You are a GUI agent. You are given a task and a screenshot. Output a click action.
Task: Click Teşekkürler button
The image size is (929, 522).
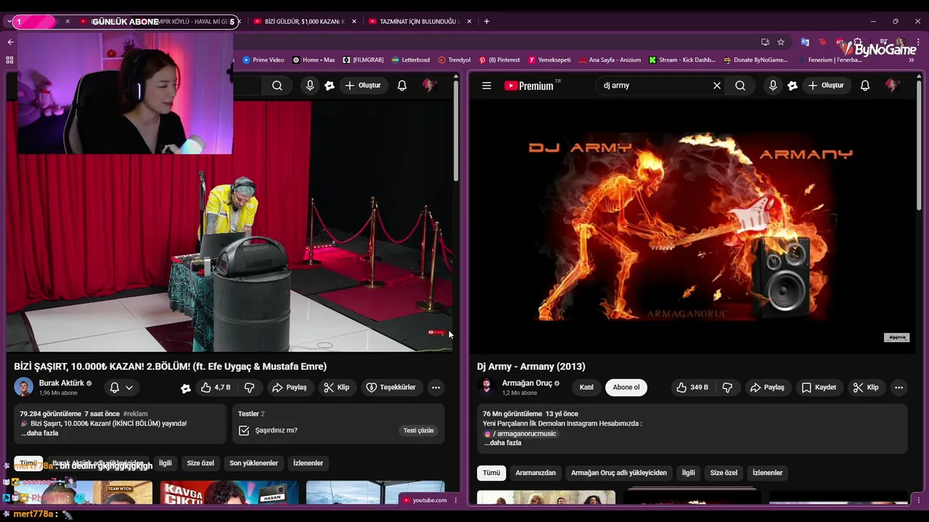(391, 388)
